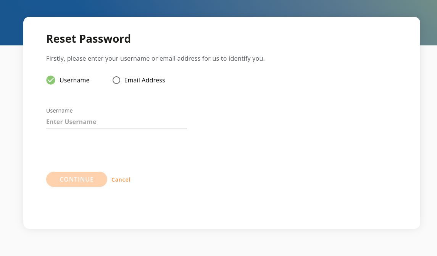Focus the Enter Username input field
This screenshot has width=437, height=256.
[116, 122]
